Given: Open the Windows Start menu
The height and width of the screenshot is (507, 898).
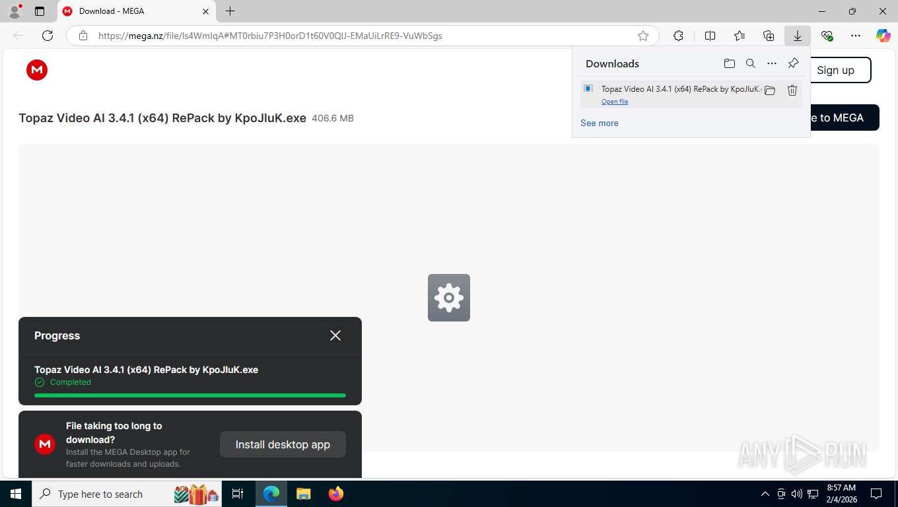Looking at the screenshot, I should pos(16,494).
